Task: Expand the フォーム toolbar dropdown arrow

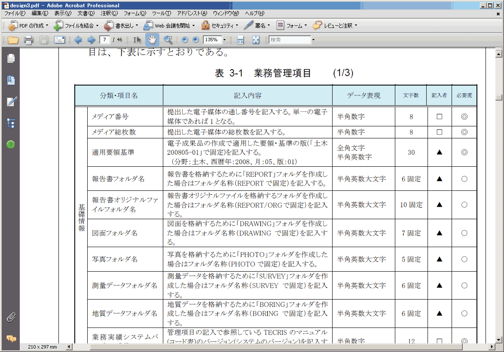Action: coord(305,25)
